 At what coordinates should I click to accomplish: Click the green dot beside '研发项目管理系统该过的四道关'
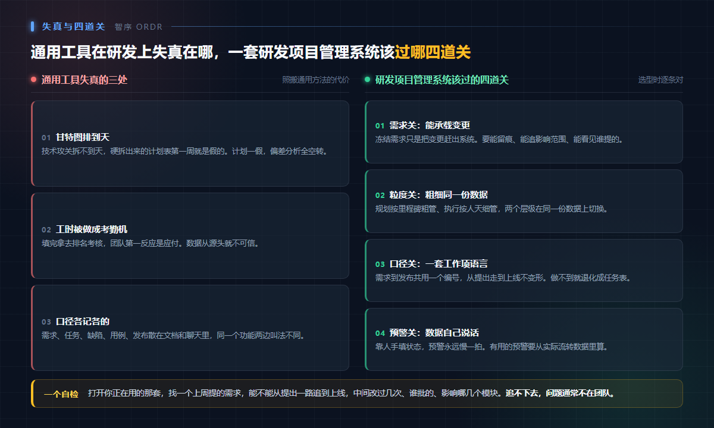(x=368, y=80)
